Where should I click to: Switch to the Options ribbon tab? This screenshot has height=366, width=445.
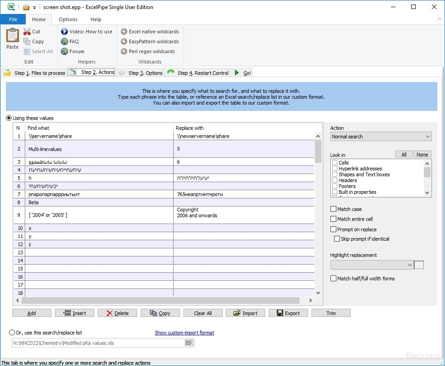tap(68, 19)
